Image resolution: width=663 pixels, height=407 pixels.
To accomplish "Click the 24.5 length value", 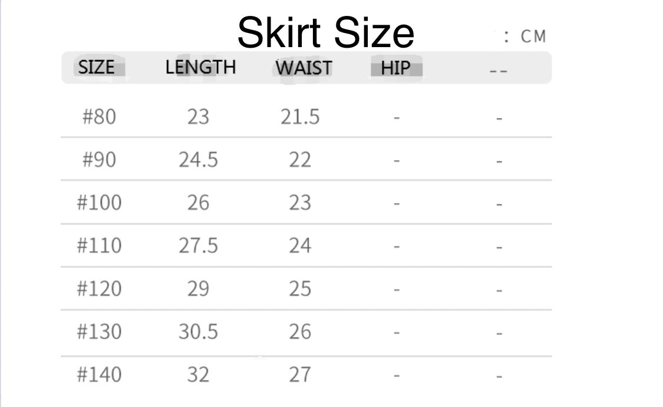I will pyautogui.click(x=198, y=160).
